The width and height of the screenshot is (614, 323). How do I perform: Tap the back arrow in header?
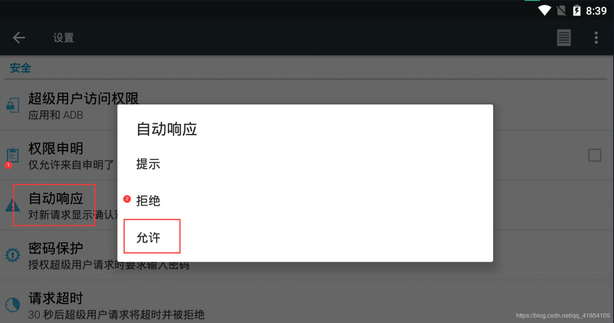19,38
